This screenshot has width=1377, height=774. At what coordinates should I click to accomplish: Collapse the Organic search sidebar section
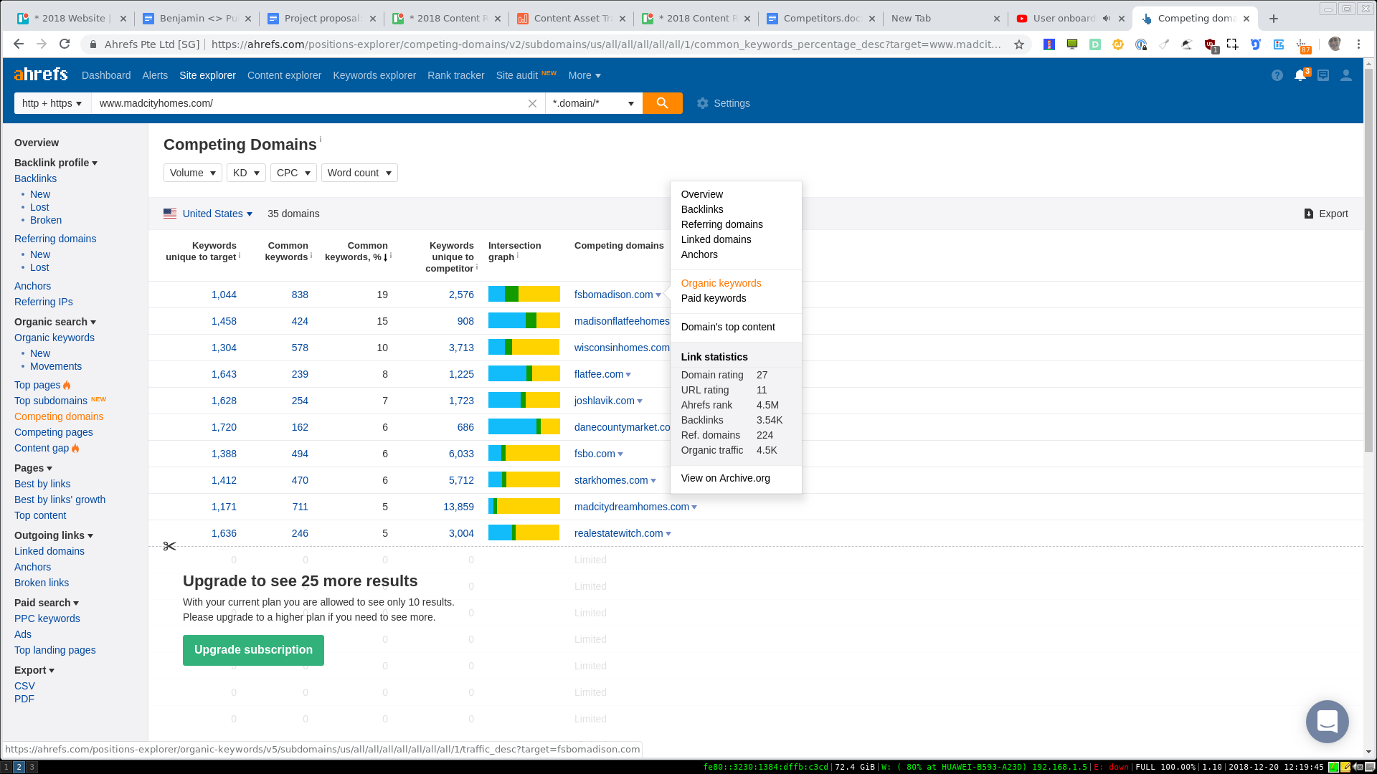[55, 322]
